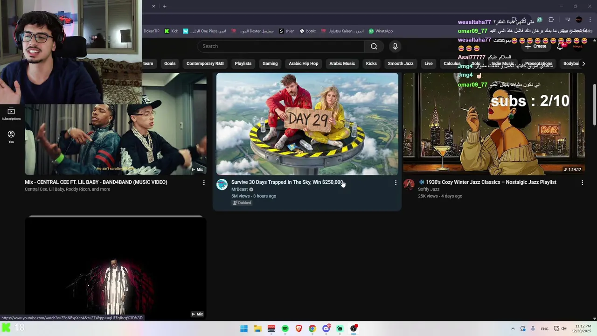Open Softly Jazz channel name link
597x336 pixels.
point(429,189)
